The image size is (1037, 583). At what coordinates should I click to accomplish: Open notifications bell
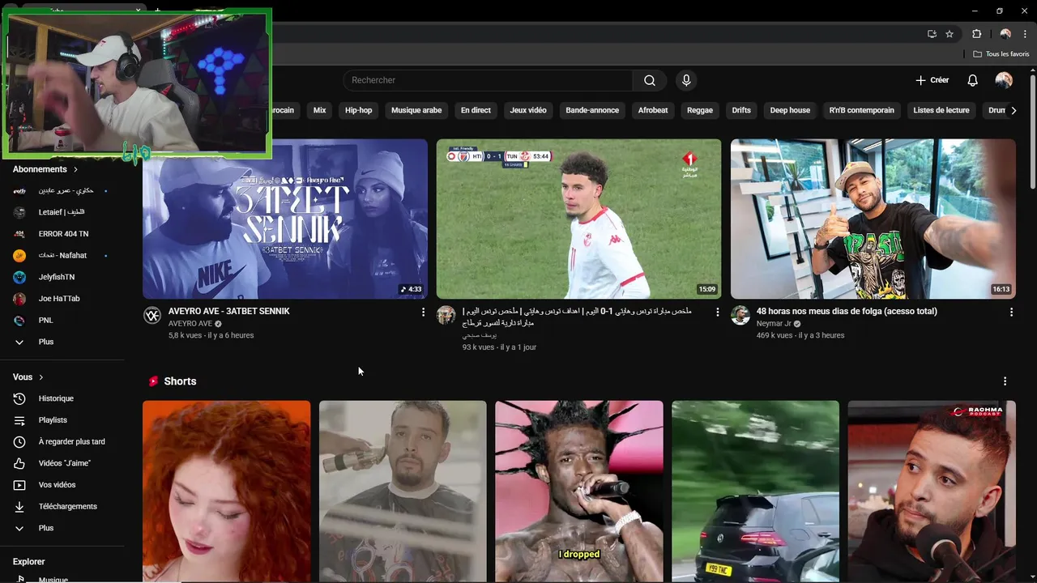click(973, 80)
